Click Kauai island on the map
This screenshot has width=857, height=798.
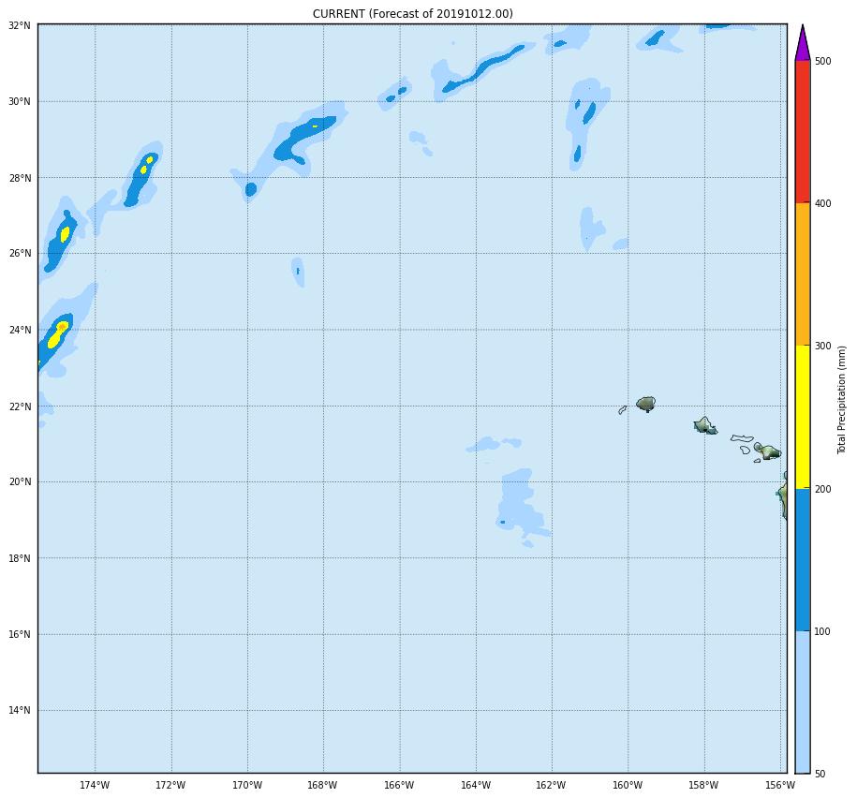pyautogui.click(x=645, y=404)
